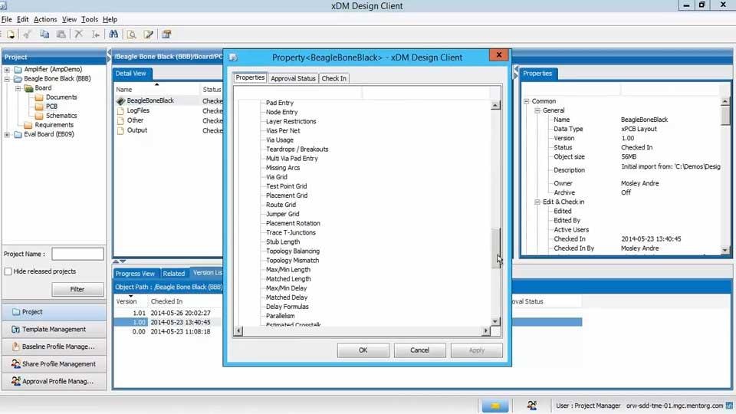Image resolution: width=736 pixels, height=414 pixels.
Task: Click the Copy toolbar icon
Action: [x=44, y=34]
